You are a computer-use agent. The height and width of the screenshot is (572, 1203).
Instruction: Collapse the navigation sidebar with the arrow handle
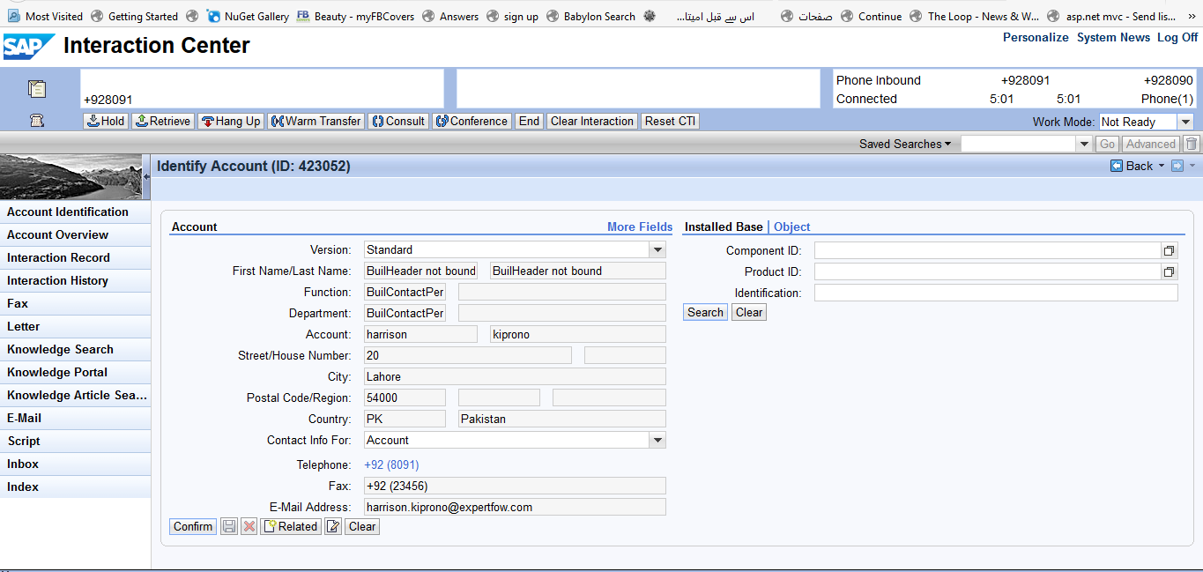pos(146,177)
